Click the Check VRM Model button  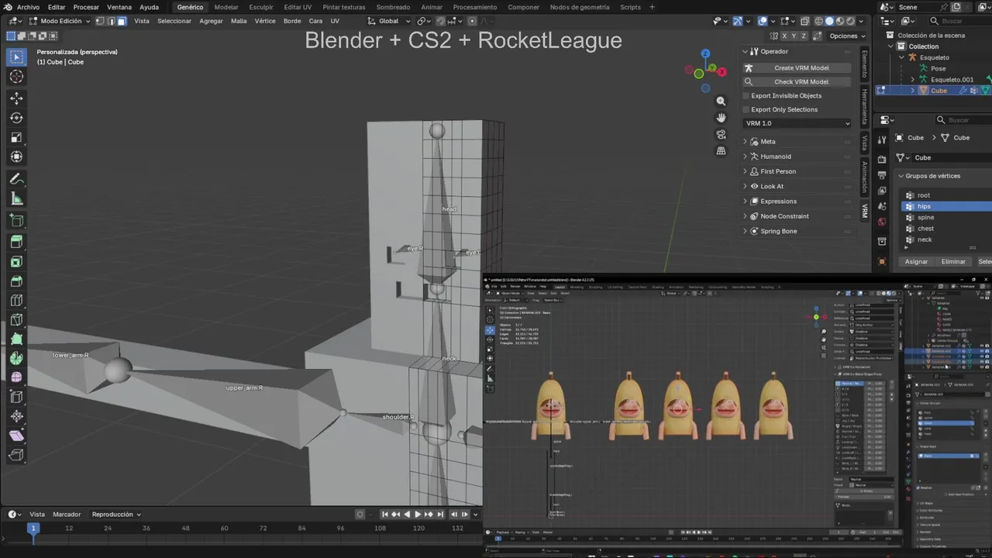[x=797, y=81]
